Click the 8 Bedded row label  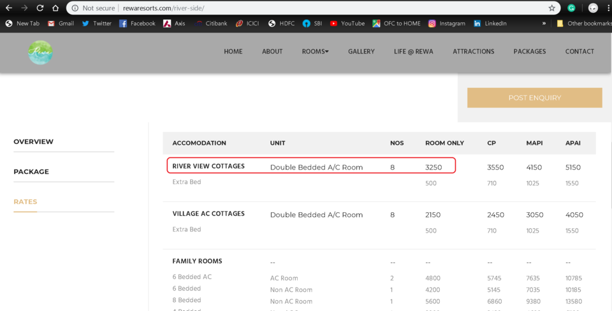[187, 300]
